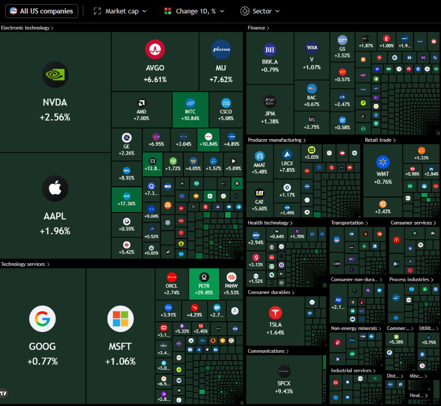The width and height of the screenshot is (441, 406).
Task: Click the SPCX logo icon
Action: [284, 371]
